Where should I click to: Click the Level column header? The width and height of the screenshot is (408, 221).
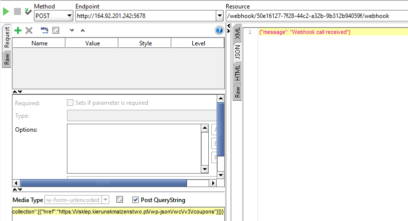click(x=198, y=43)
